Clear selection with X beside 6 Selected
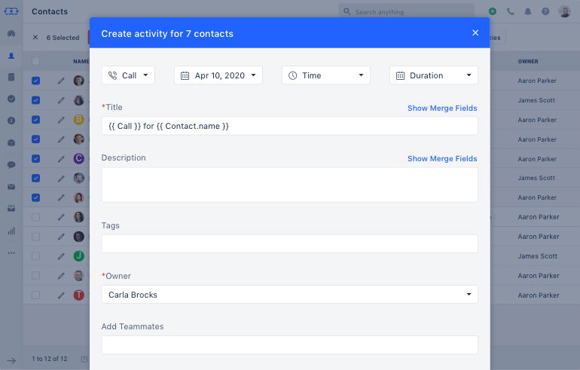 (35, 38)
